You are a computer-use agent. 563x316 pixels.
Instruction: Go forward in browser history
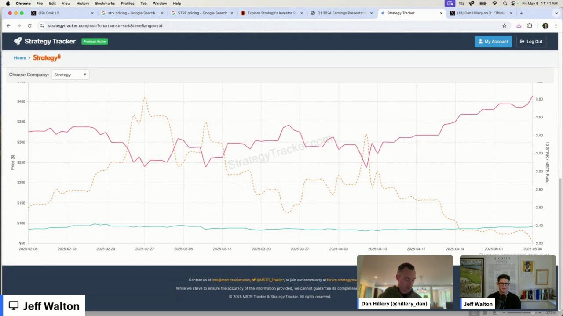[x=19, y=26]
